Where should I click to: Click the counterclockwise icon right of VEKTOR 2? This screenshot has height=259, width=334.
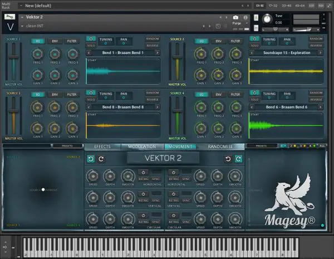[x=228, y=159]
